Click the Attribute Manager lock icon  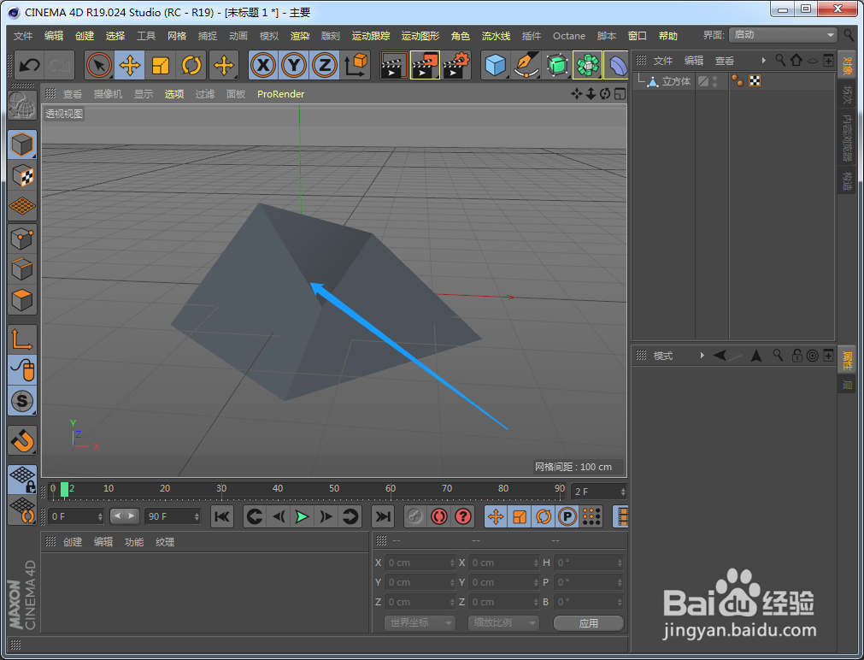(796, 356)
